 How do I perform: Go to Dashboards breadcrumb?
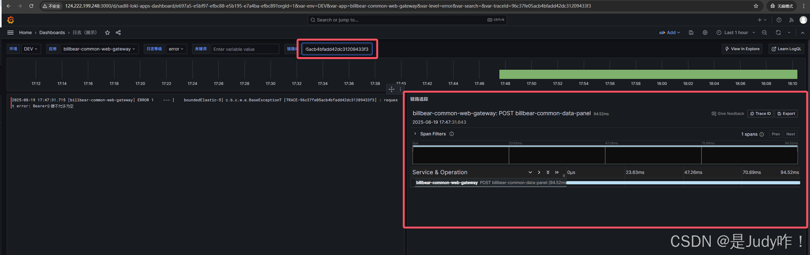[x=52, y=33]
